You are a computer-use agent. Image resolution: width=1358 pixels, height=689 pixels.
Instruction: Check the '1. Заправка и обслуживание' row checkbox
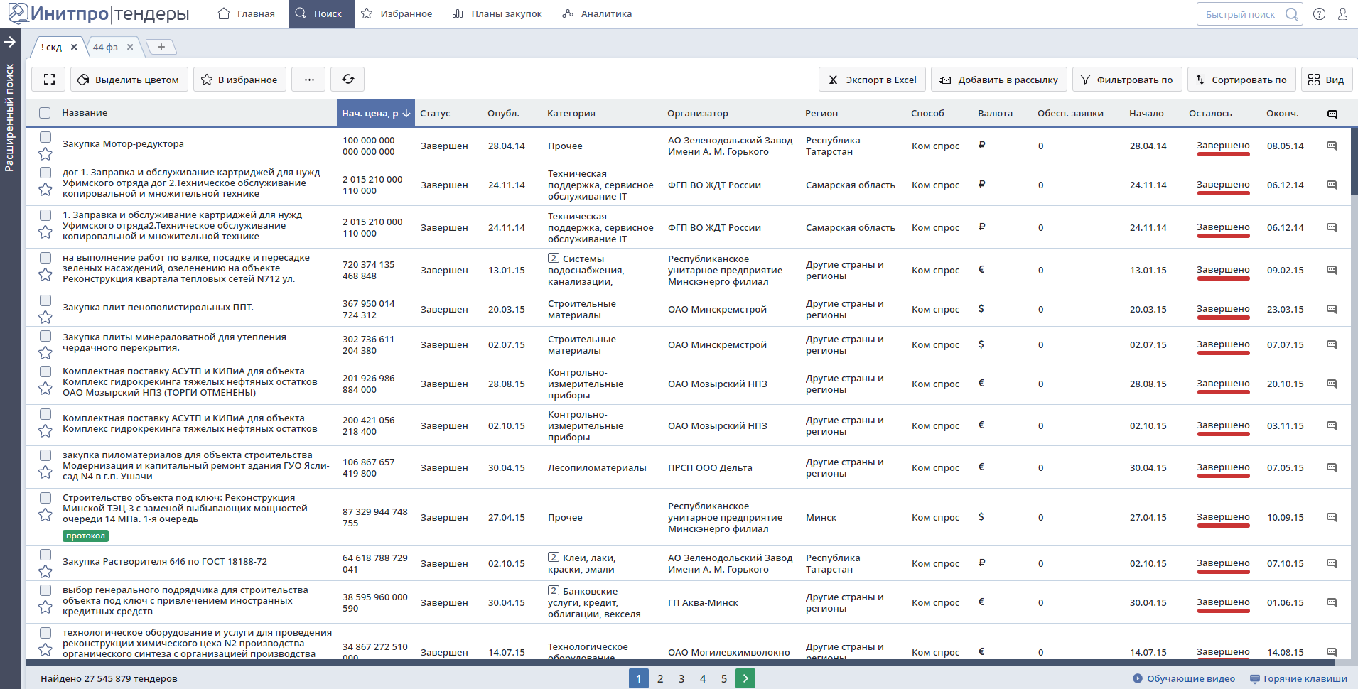(45, 215)
